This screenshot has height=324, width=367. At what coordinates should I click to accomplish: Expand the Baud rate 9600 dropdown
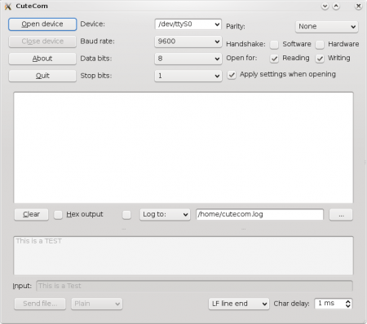click(188, 42)
